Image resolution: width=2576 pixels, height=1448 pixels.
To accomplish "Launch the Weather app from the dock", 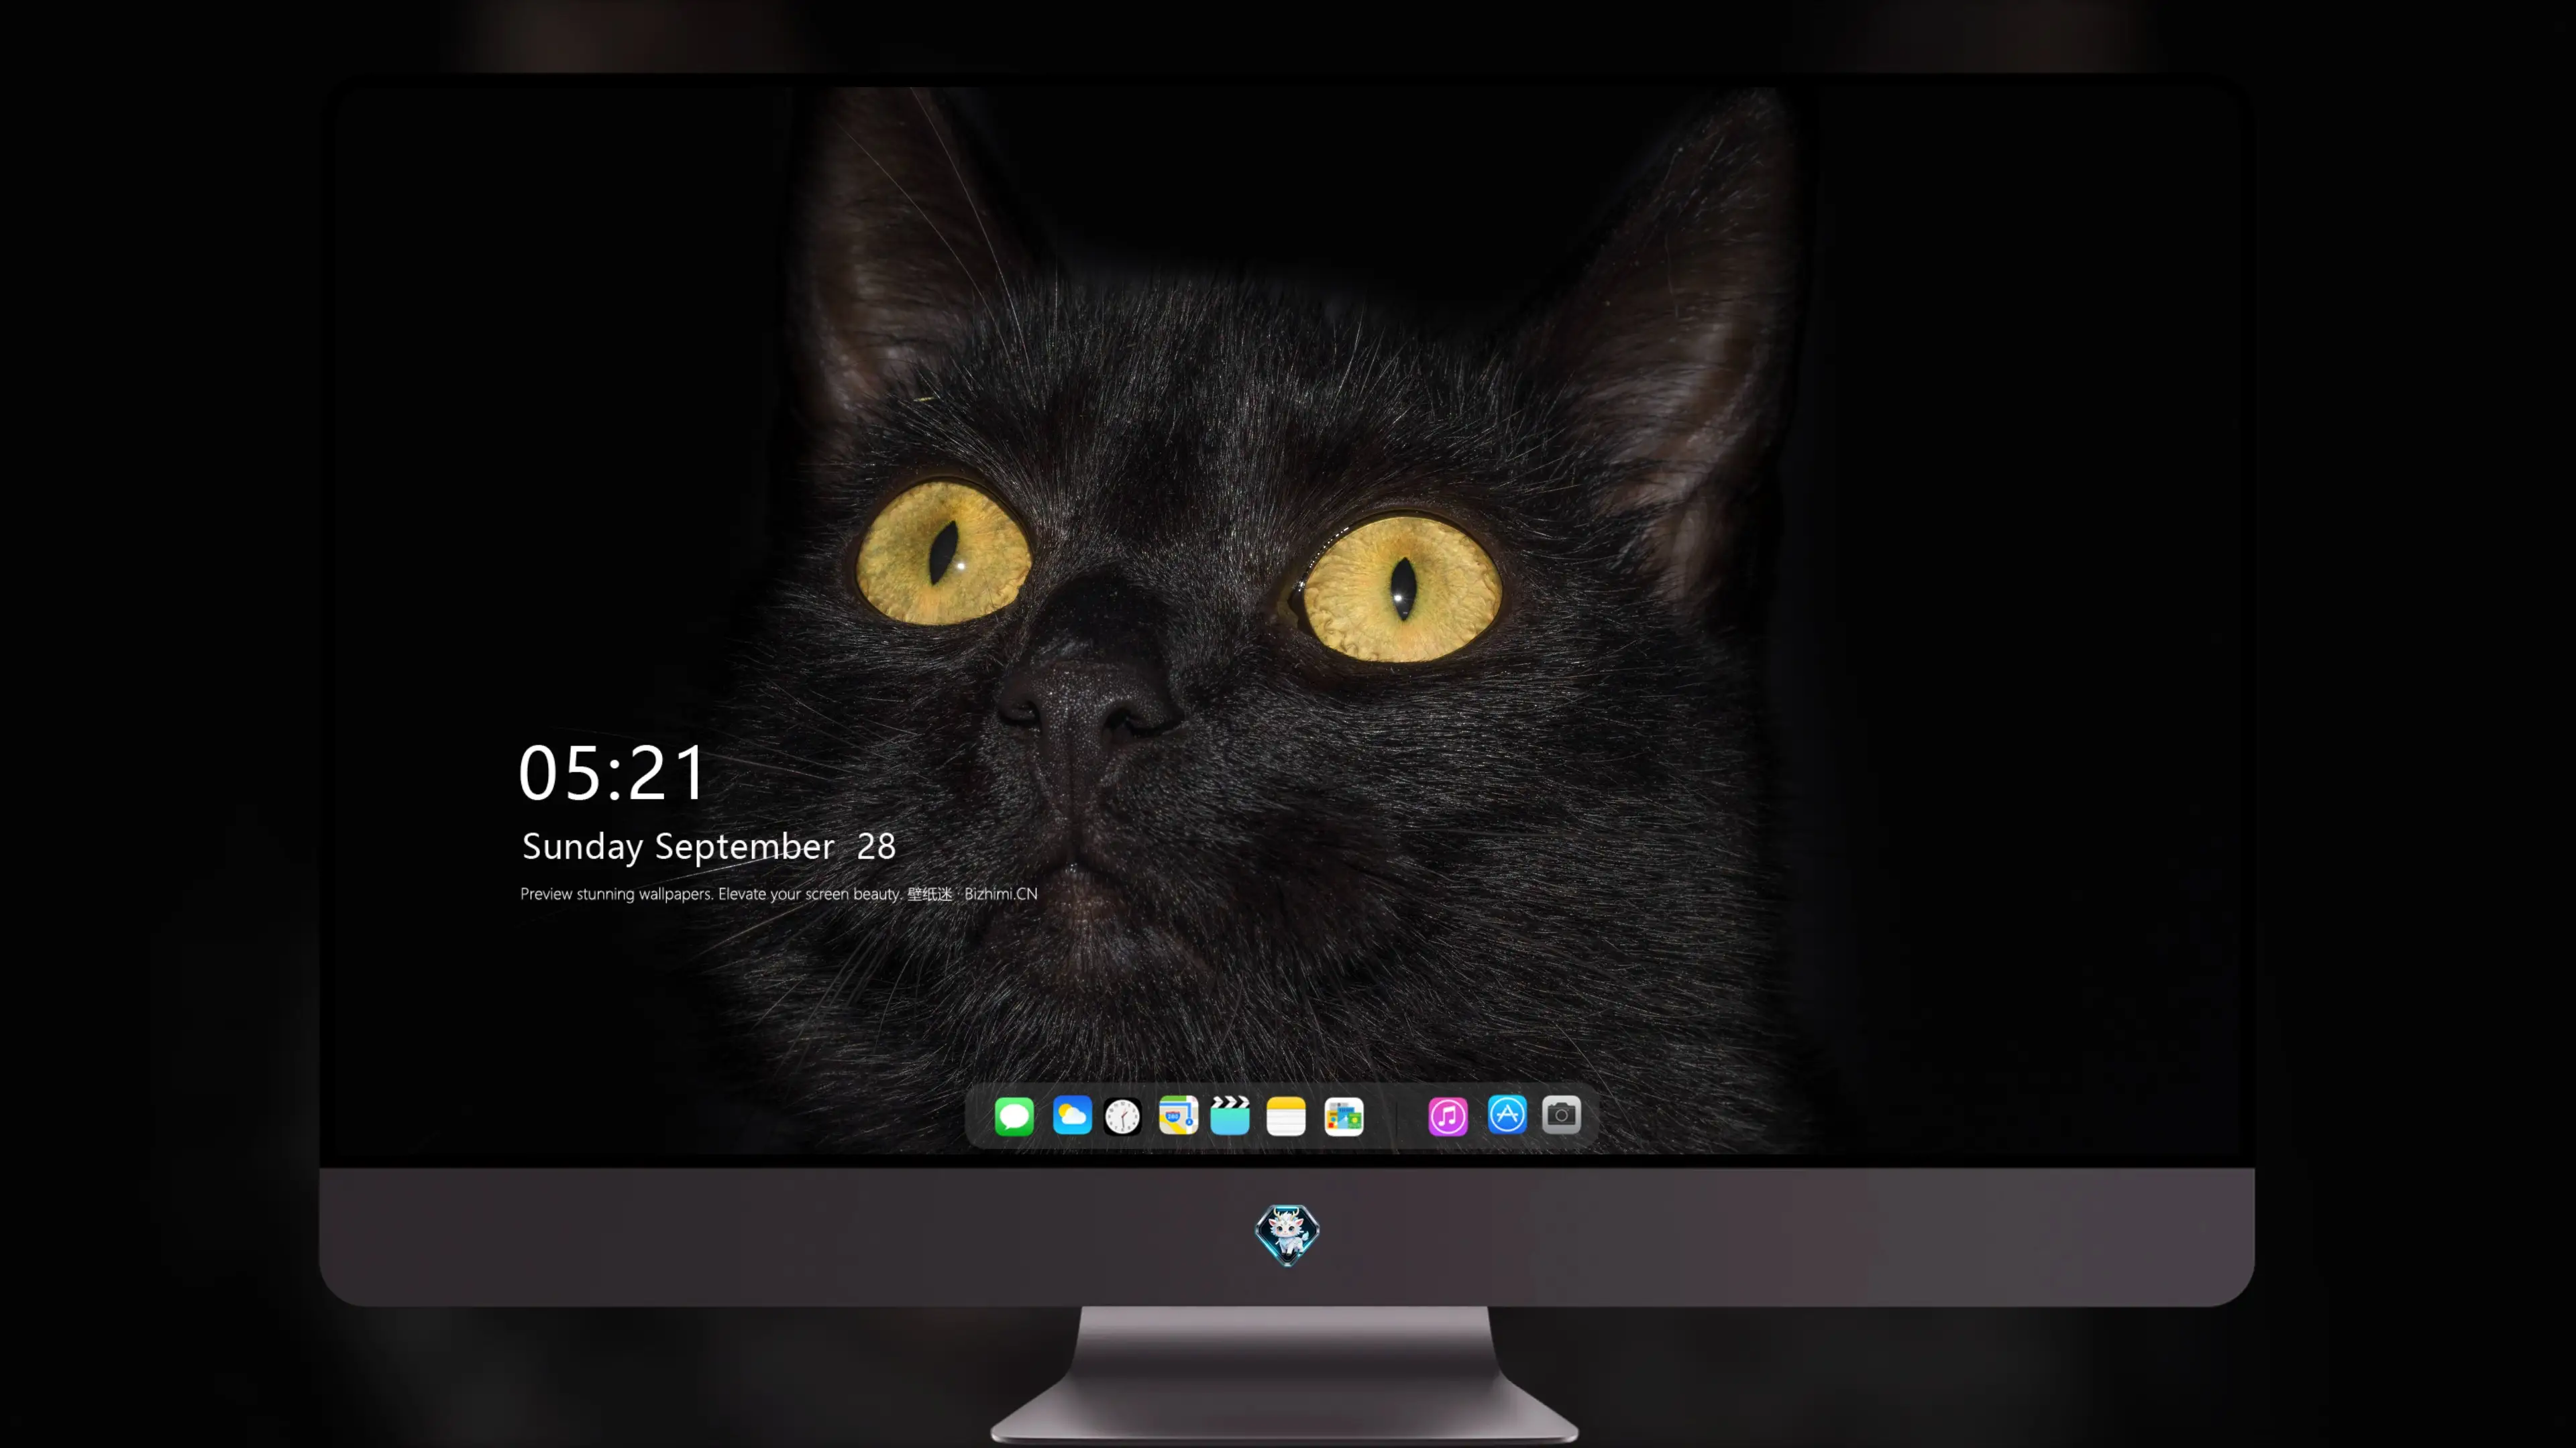I will point(1072,1115).
